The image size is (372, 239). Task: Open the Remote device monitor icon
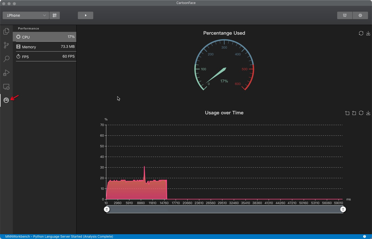[x=6, y=87]
